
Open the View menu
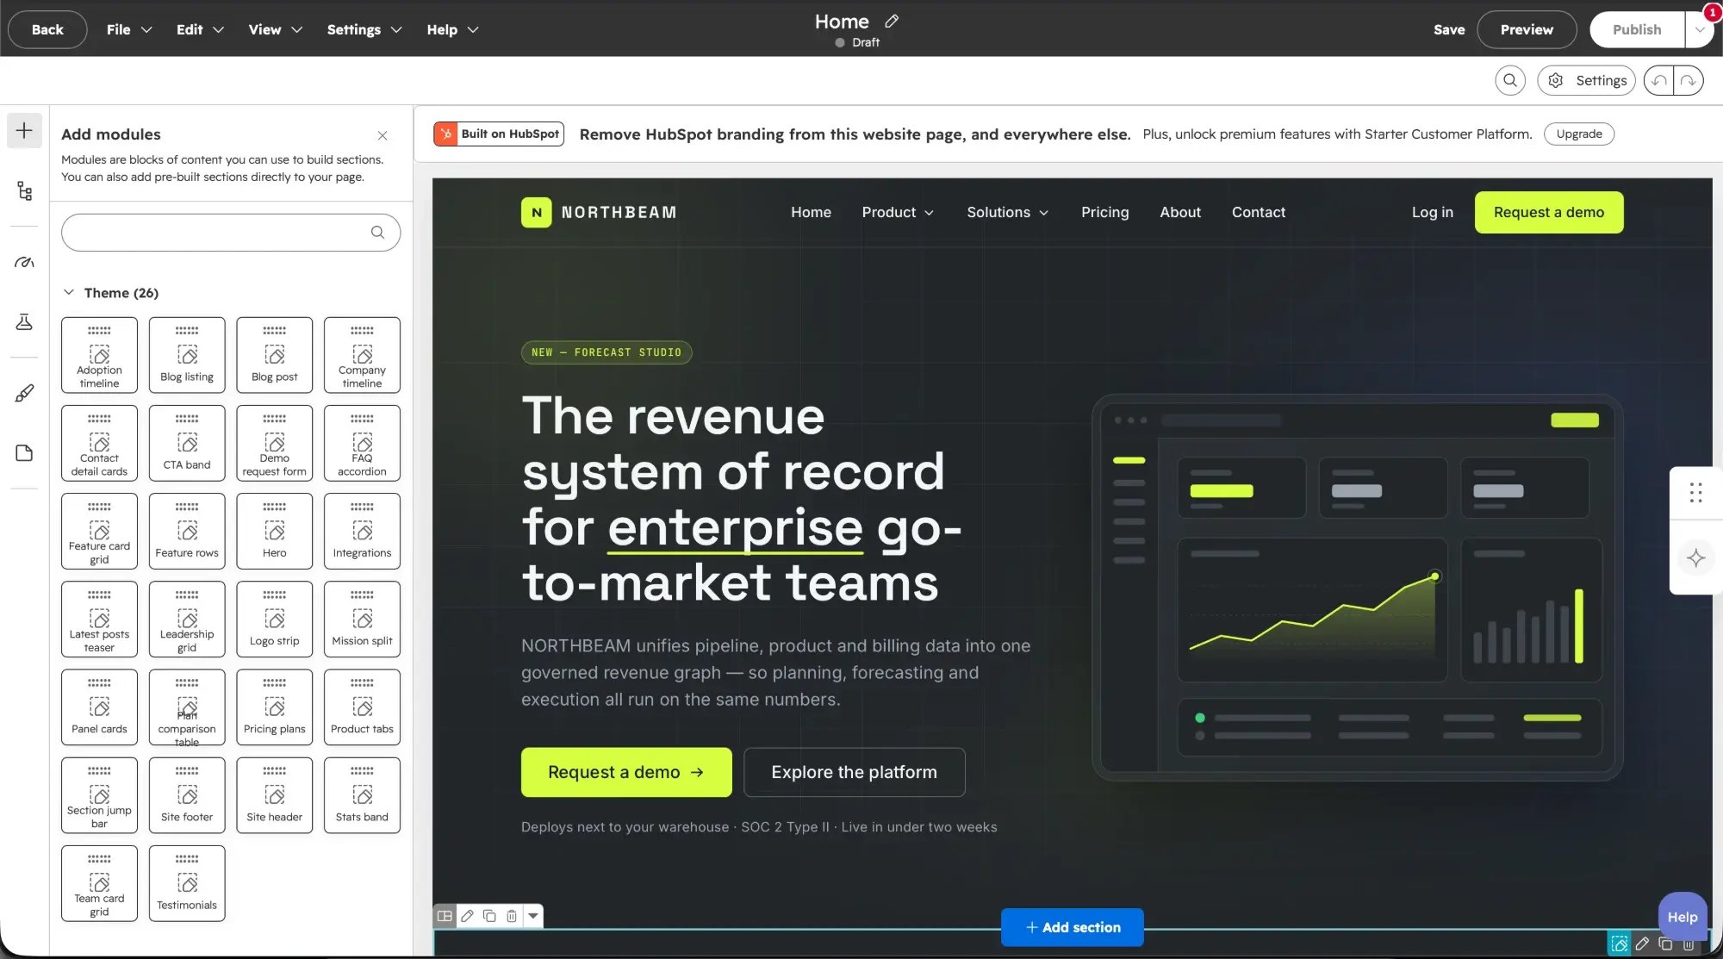pyautogui.click(x=275, y=29)
